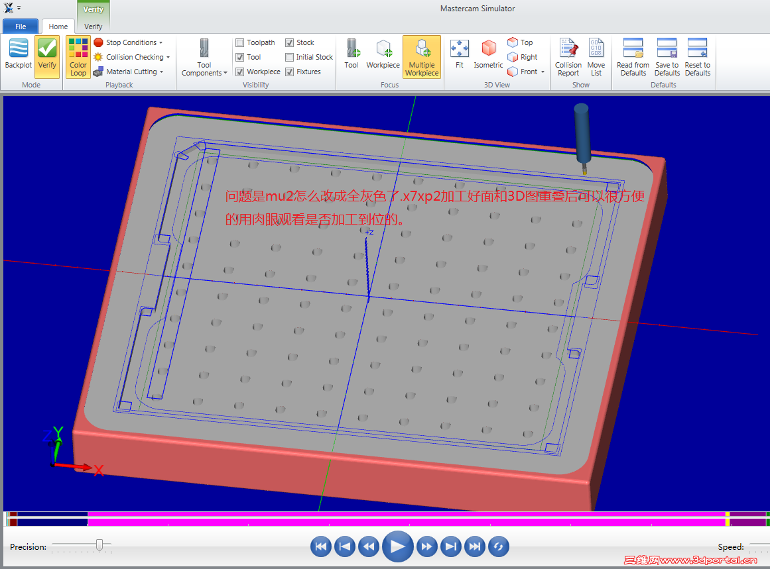
Task: Toggle loop playback button
Action: [x=499, y=546]
